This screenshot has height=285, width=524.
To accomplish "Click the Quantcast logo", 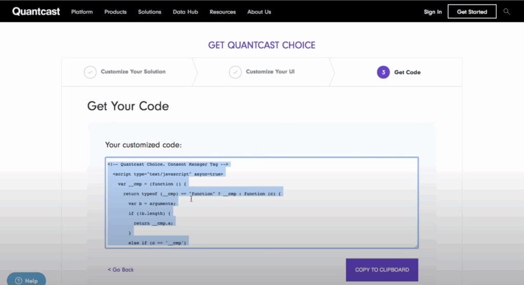I will coord(36,11).
